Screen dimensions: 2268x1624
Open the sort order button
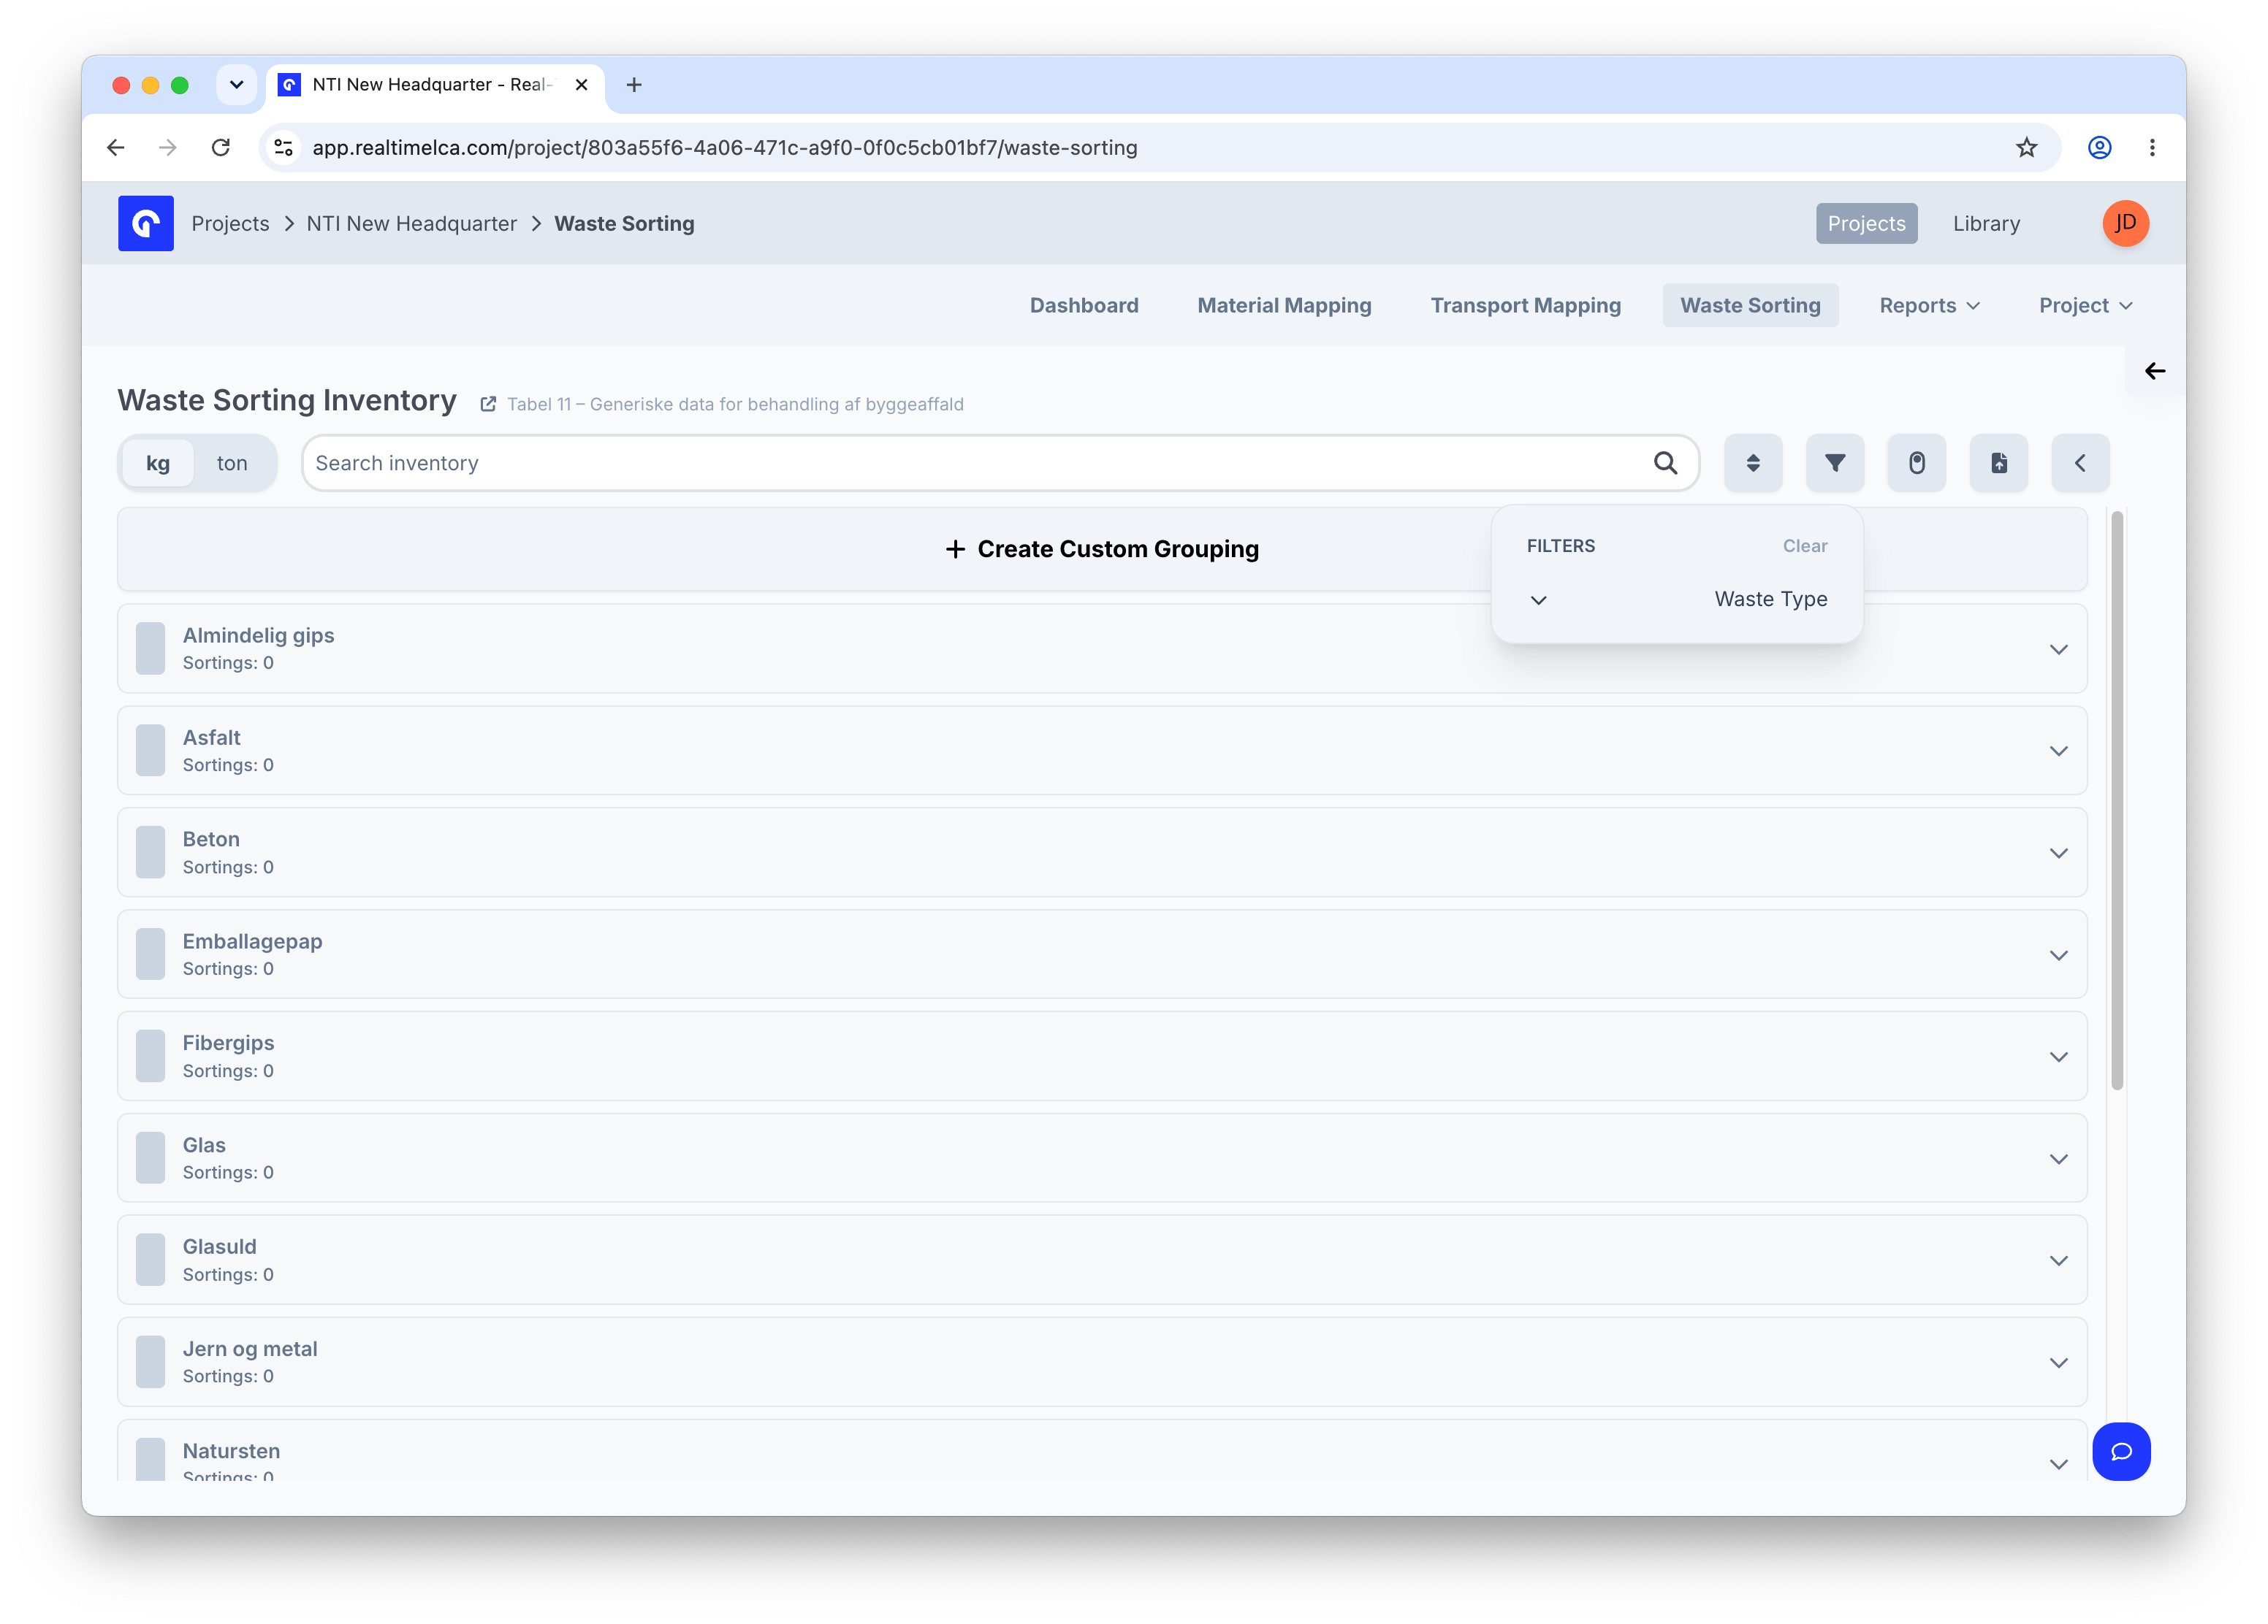[1753, 463]
